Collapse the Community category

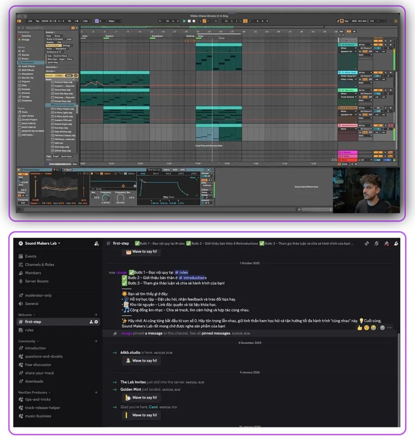click(x=29, y=341)
